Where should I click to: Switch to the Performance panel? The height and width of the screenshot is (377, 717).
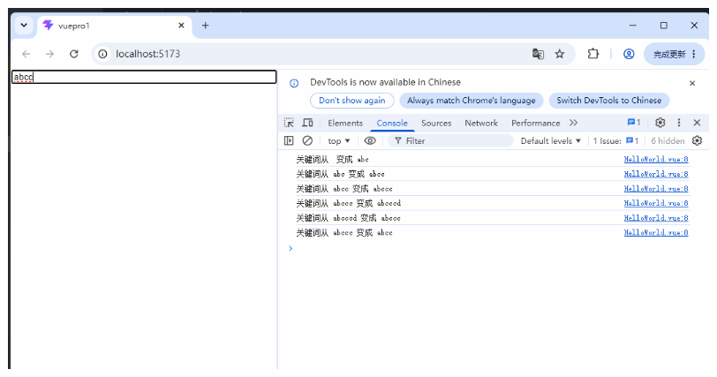[x=535, y=123]
